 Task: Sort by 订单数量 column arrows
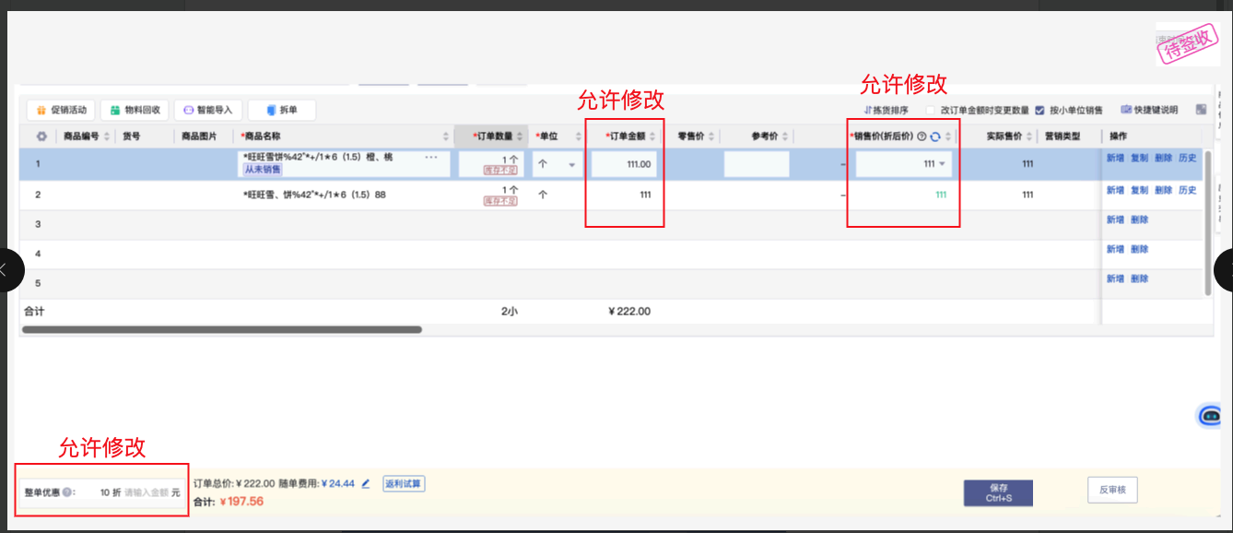tap(520, 136)
